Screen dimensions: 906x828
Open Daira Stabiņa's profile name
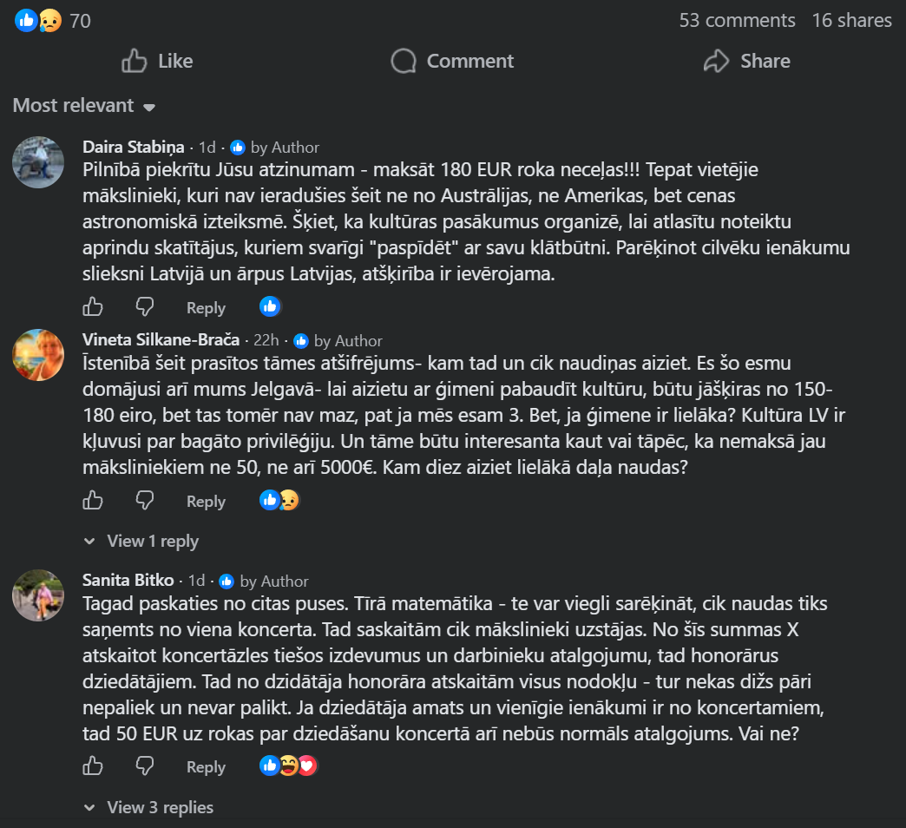(133, 147)
